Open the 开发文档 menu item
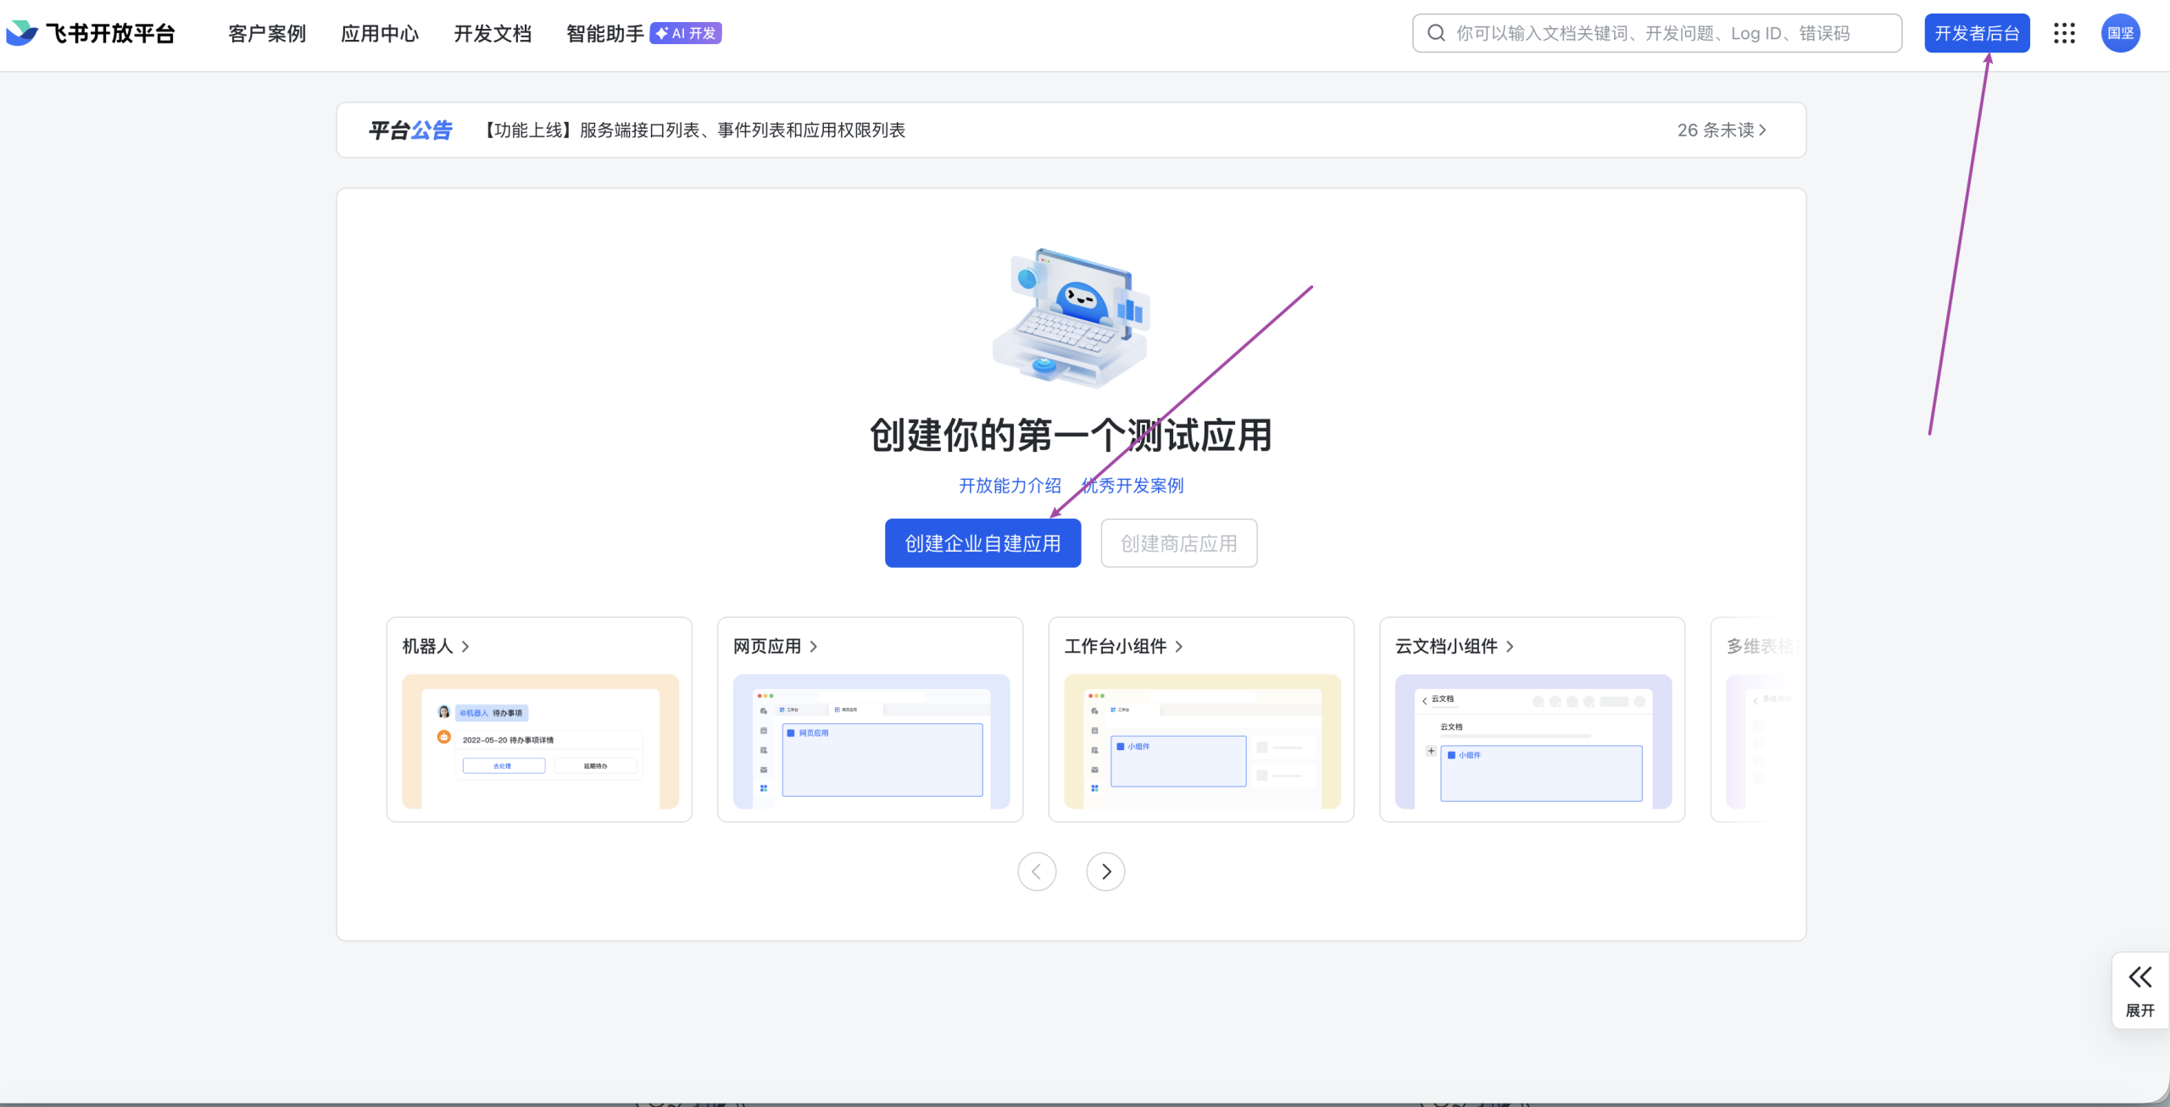The image size is (2170, 1107). tap(492, 33)
